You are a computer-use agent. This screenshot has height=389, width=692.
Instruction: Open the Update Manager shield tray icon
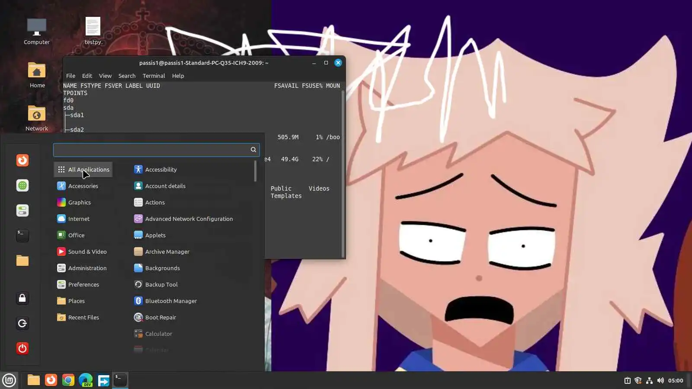tap(638, 380)
